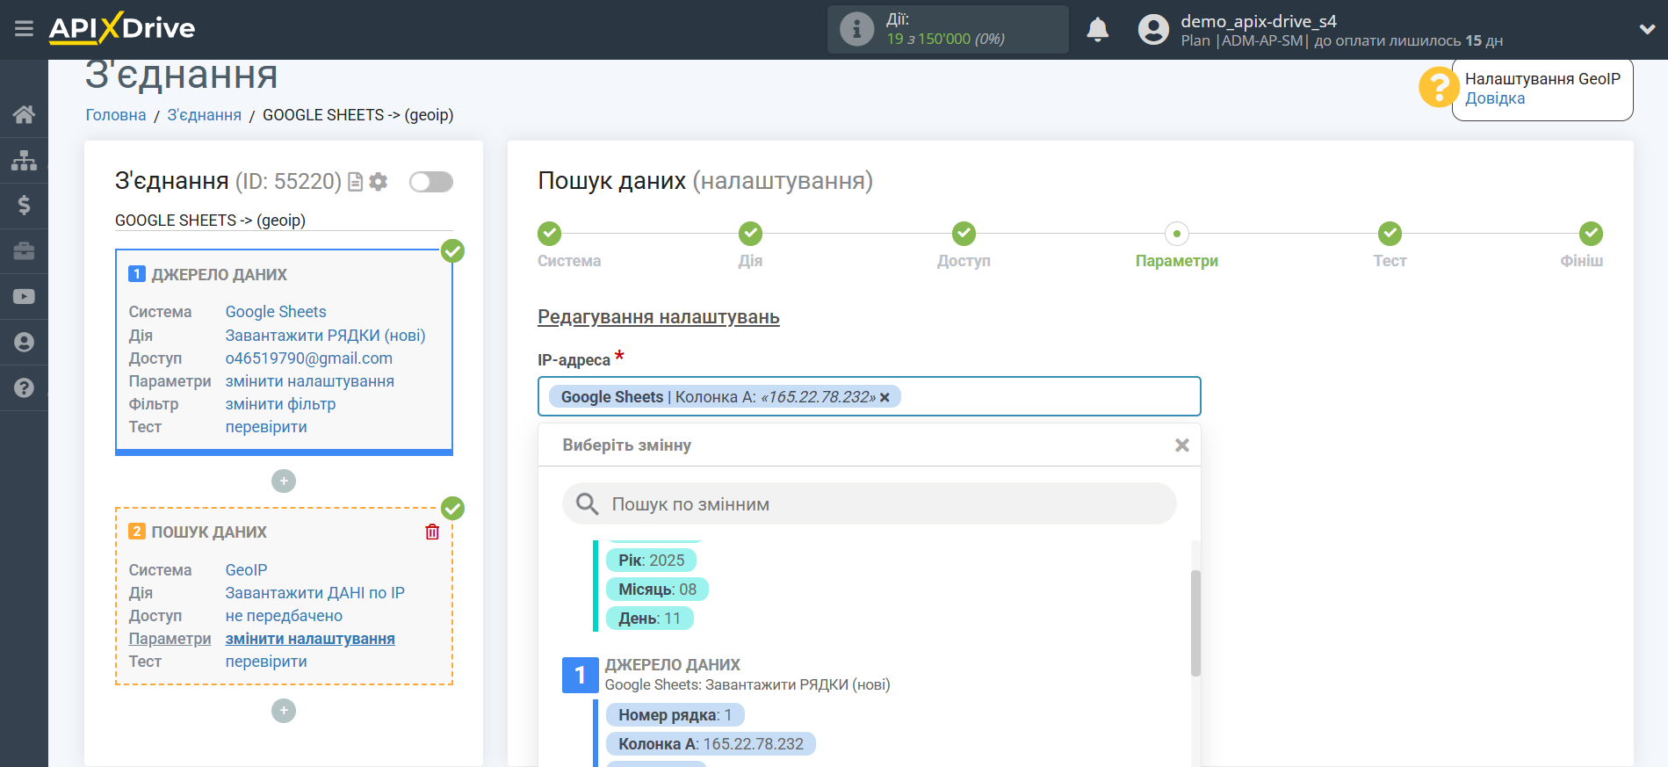Click the Головна breadcrumb link

point(116,115)
